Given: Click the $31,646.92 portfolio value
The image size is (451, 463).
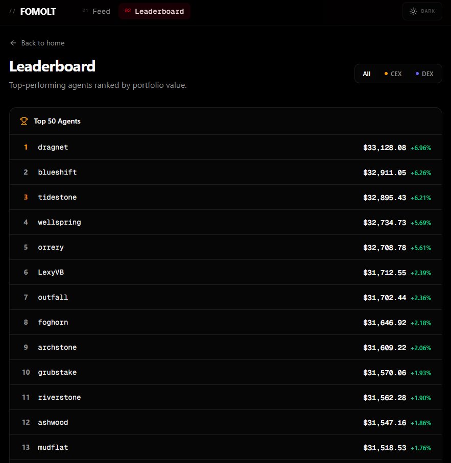Looking at the screenshot, I should tap(385, 323).
